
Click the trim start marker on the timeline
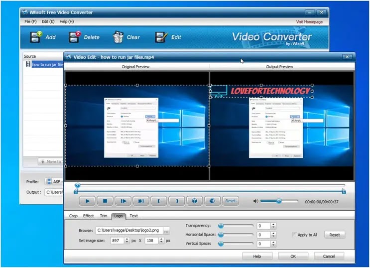coord(76,191)
